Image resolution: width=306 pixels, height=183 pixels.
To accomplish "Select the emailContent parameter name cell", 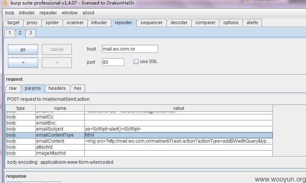I will click(x=60, y=141).
